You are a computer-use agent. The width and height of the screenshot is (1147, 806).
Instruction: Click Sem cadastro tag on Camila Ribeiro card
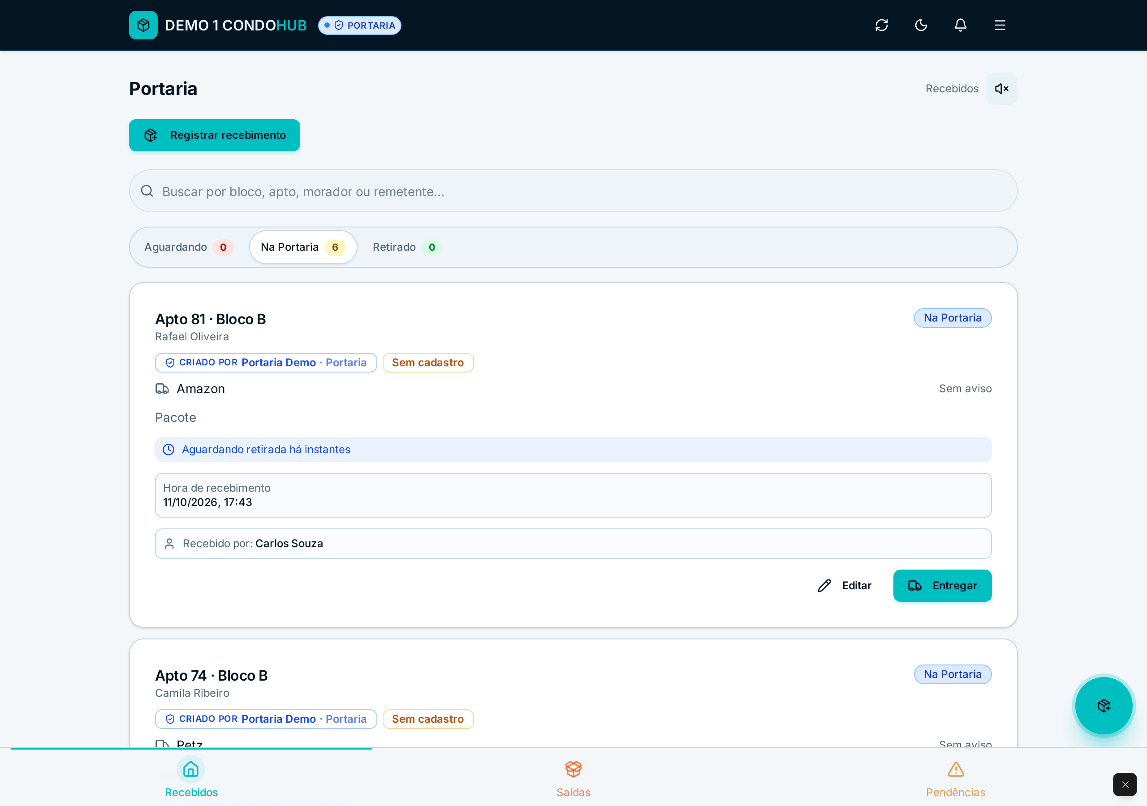point(427,719)
